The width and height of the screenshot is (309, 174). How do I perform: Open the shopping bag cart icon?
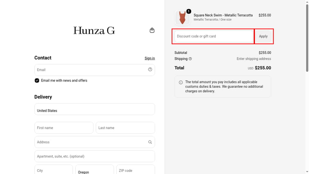coord(152,30)
